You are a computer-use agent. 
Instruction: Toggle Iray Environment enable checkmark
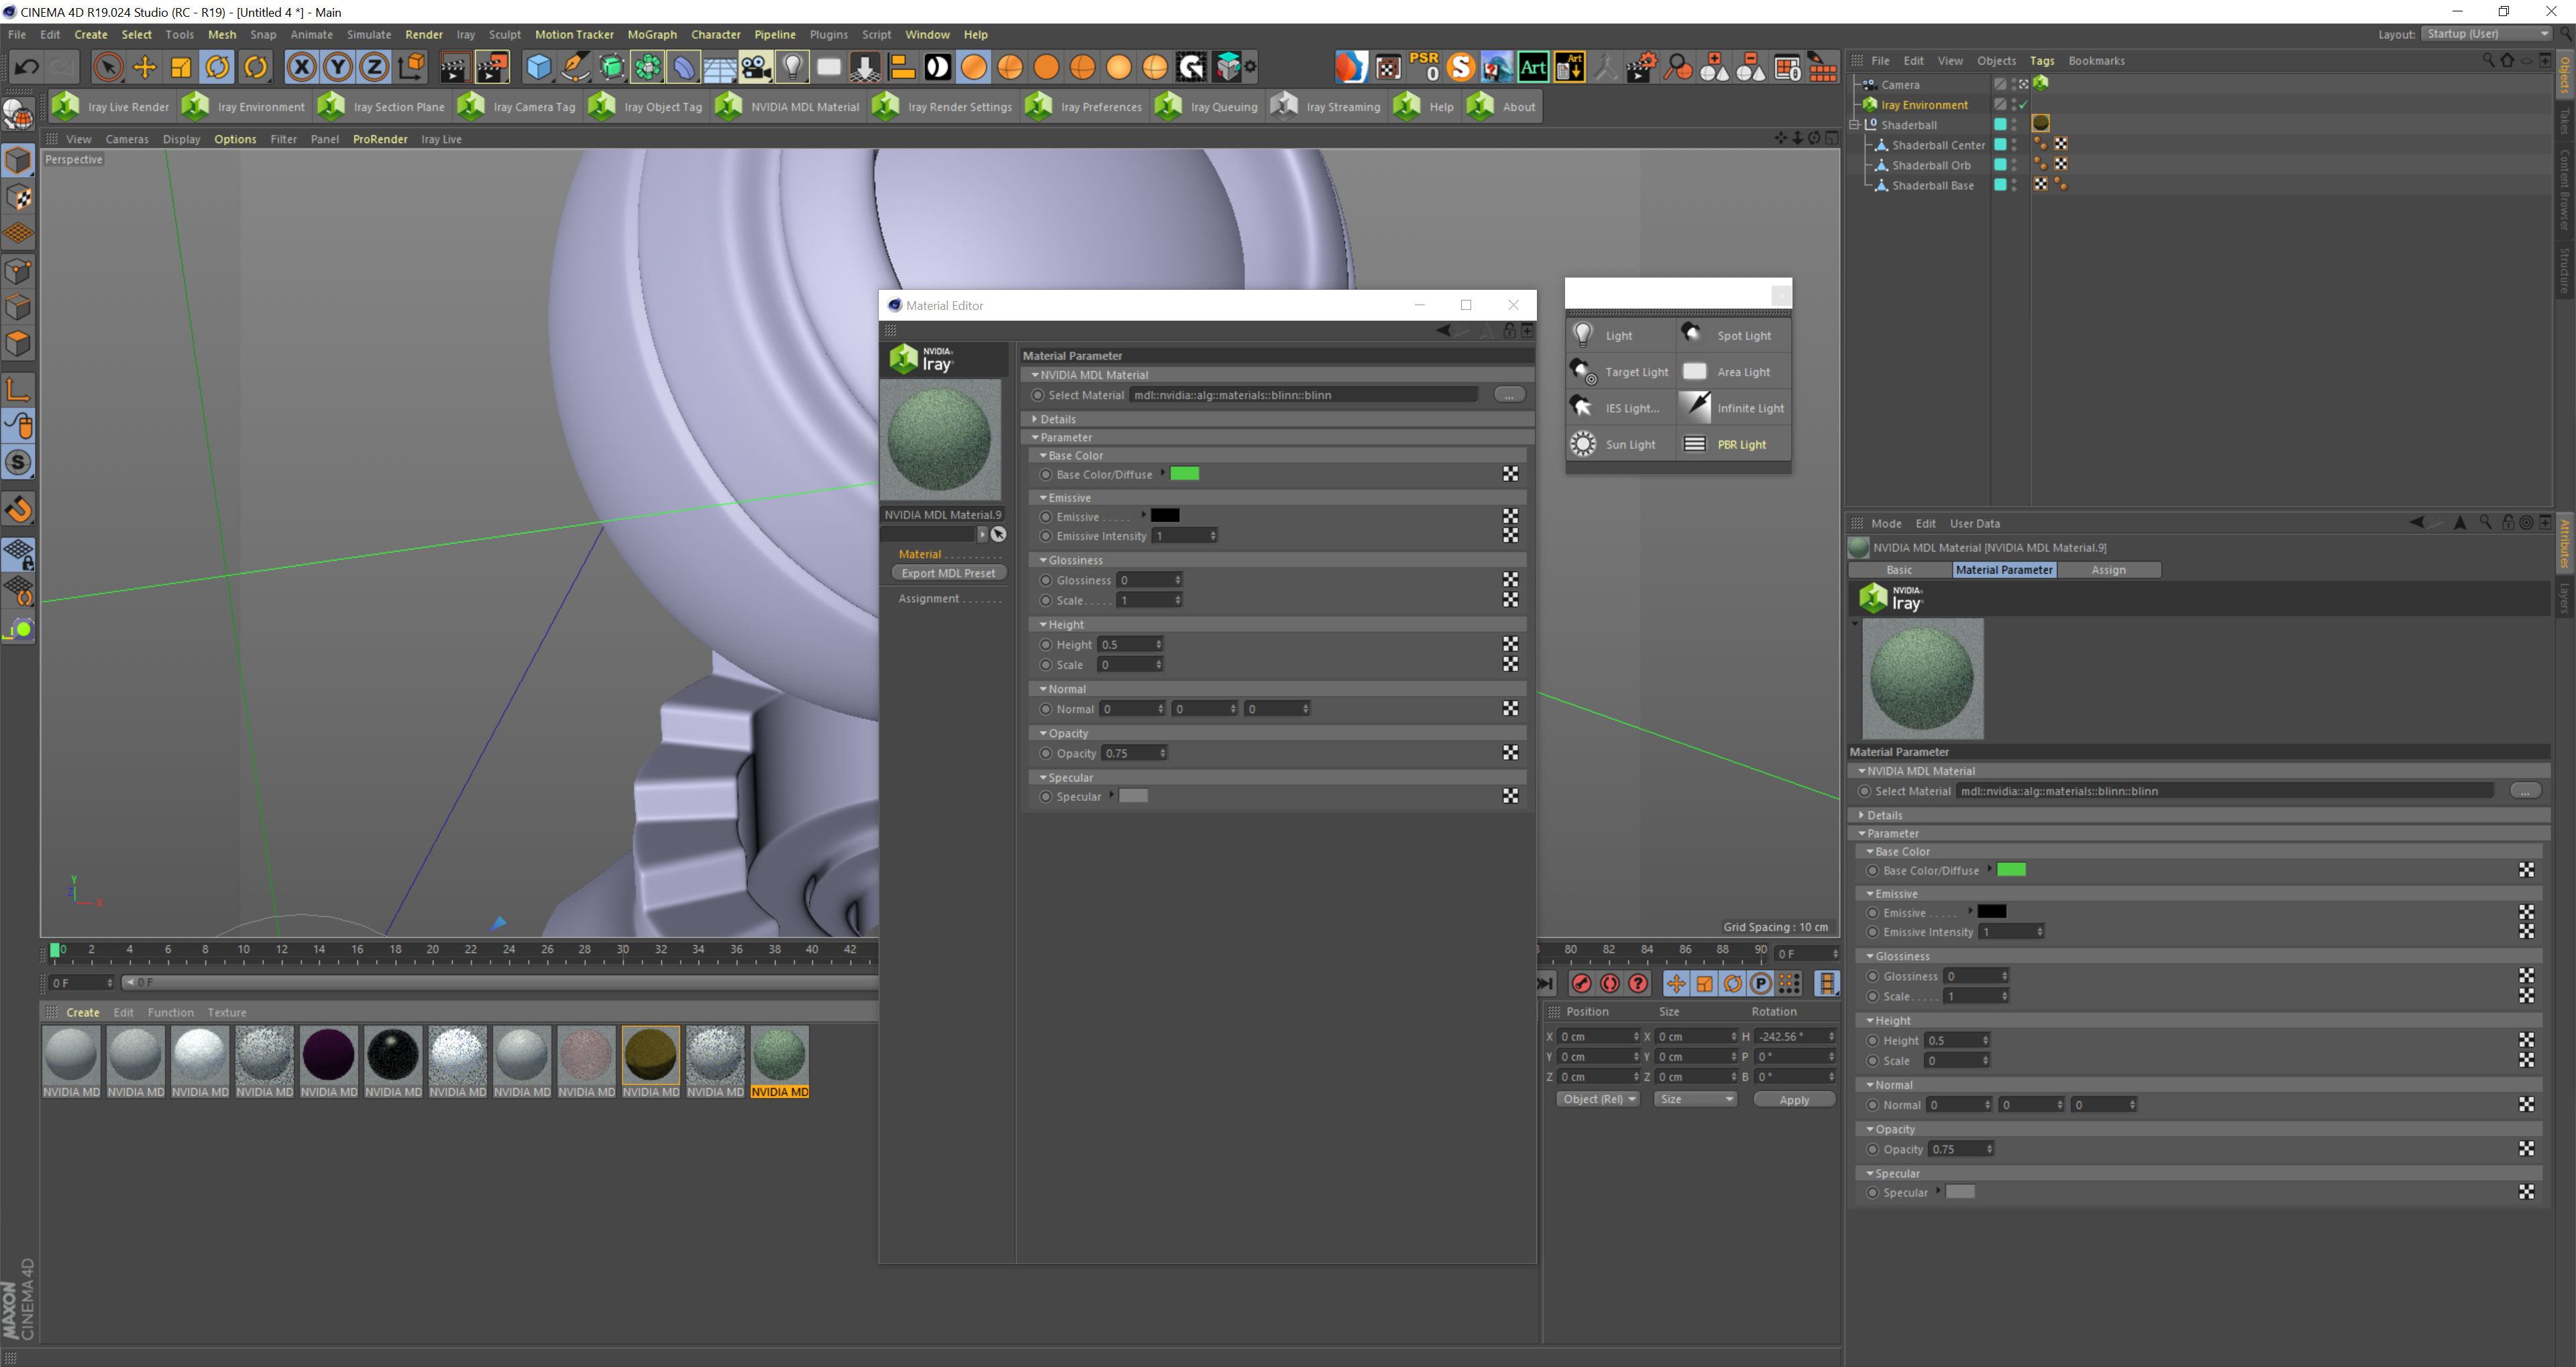click(x=2023, y=105)
